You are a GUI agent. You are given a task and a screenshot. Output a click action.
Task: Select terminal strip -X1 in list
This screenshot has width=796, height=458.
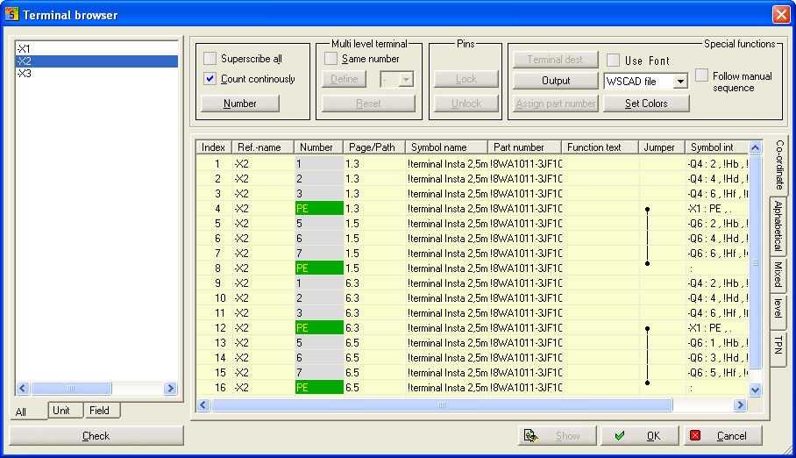point(96,49)
